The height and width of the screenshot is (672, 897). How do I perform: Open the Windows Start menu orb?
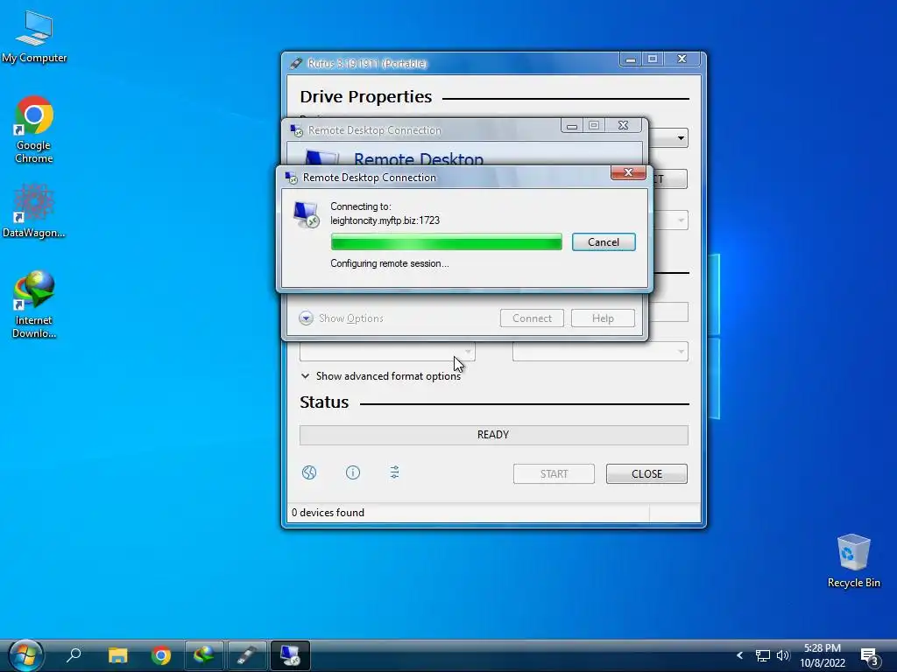(x=25, y=655)
